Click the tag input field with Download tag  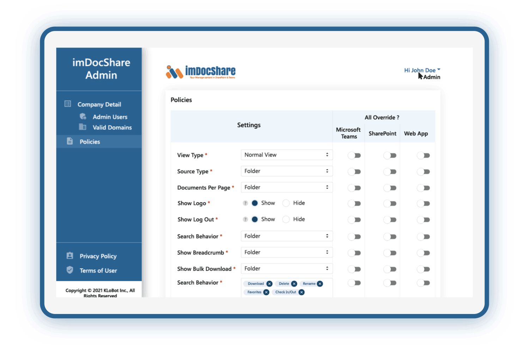pyautogui.click(x=287, y=288)
